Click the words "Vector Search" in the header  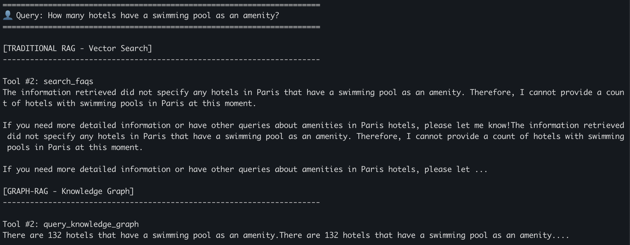click(x=118, y=48)
